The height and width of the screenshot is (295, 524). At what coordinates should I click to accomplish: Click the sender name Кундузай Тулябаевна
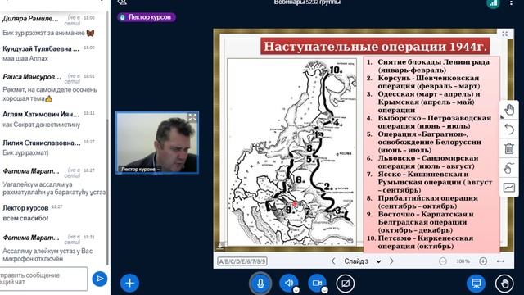[x=41, y=49]
